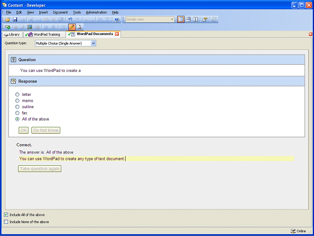The height and width of the screenshot is (236, 314).
Task: Click the Redo arrow icon
Action: (78, 20)
